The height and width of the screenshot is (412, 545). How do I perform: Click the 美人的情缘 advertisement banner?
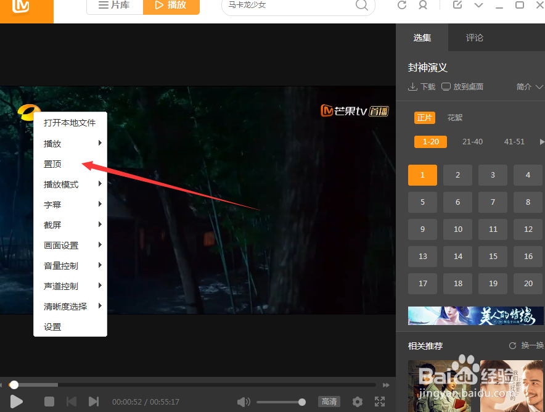pos(475,316)
